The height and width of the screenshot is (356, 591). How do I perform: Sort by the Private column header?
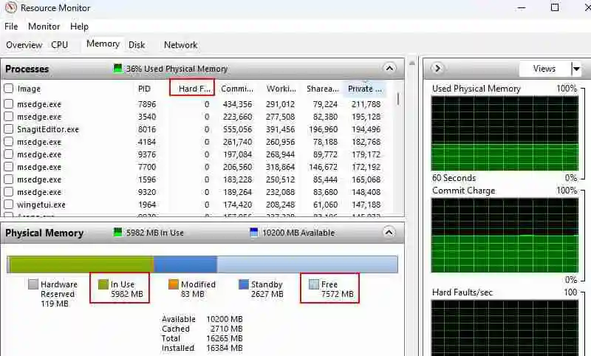[364, 89]
